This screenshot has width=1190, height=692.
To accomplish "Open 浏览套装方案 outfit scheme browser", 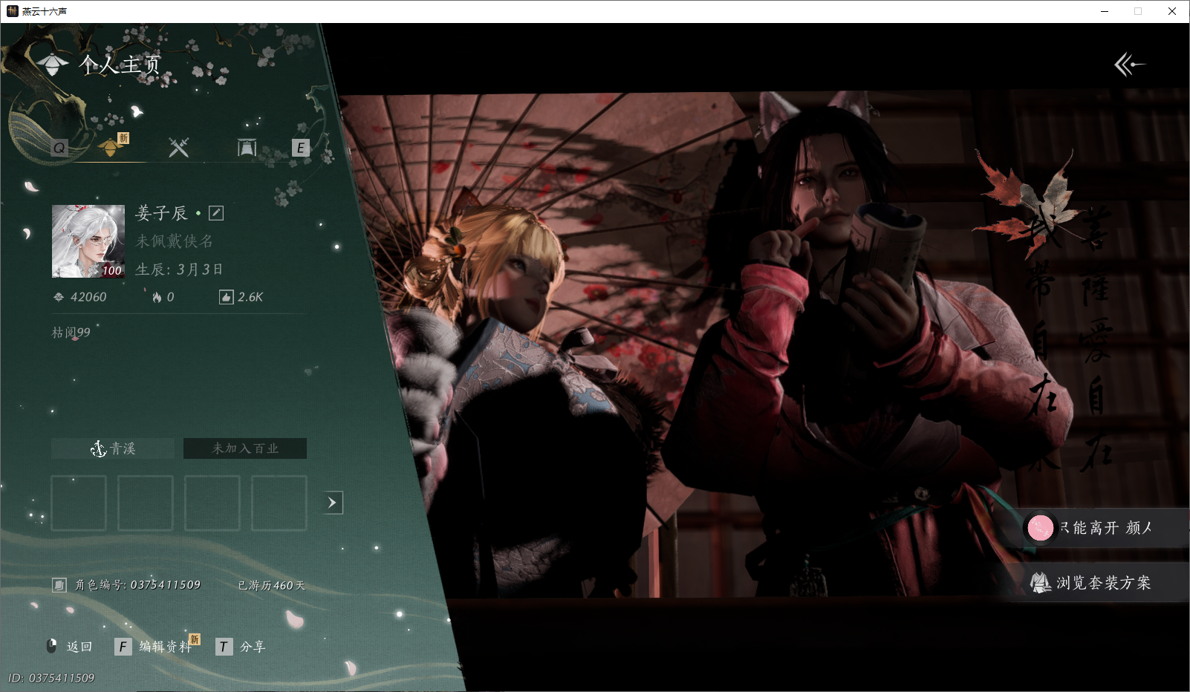I will (x=1092, y=583).
